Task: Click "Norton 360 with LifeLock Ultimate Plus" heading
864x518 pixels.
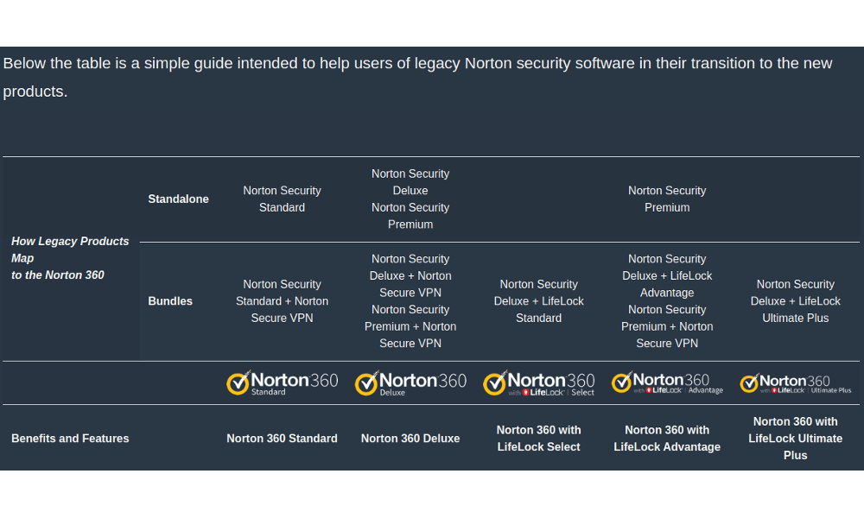Action: click(795, 439)
